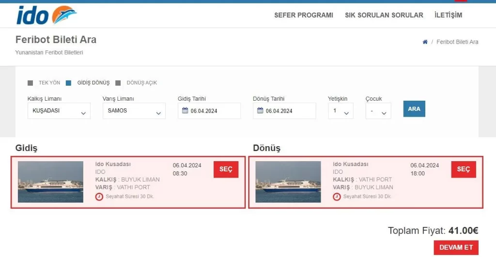Click Ido Kusadası title in Dönüş card

(351, 164)
